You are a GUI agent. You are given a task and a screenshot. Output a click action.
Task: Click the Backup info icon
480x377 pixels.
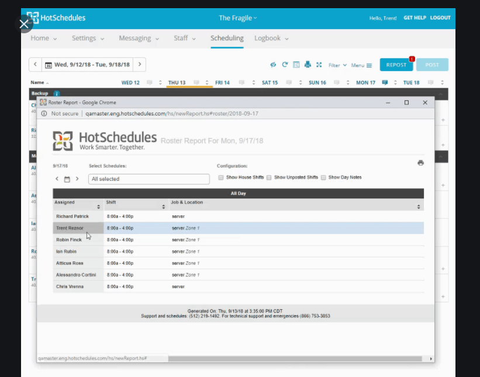click(x=56, y=93)
